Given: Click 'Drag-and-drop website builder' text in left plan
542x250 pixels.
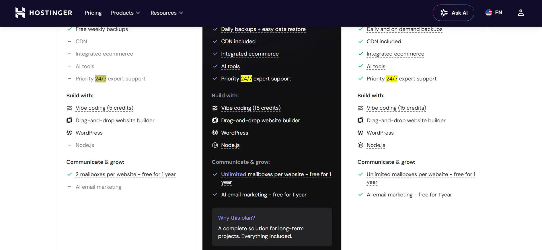Looking at the screenshot, I should 115,121.
